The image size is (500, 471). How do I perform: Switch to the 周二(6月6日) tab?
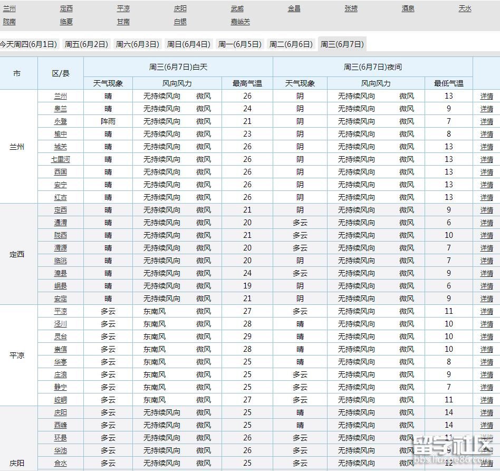(291, 44)
